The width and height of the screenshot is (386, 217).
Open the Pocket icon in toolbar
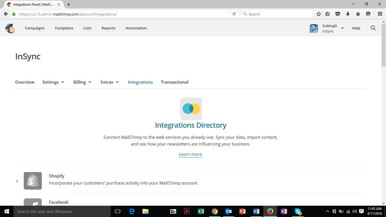[338, 14]
